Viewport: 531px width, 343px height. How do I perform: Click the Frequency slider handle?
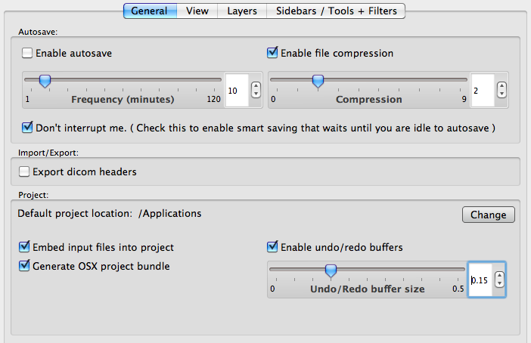[45, 81]
